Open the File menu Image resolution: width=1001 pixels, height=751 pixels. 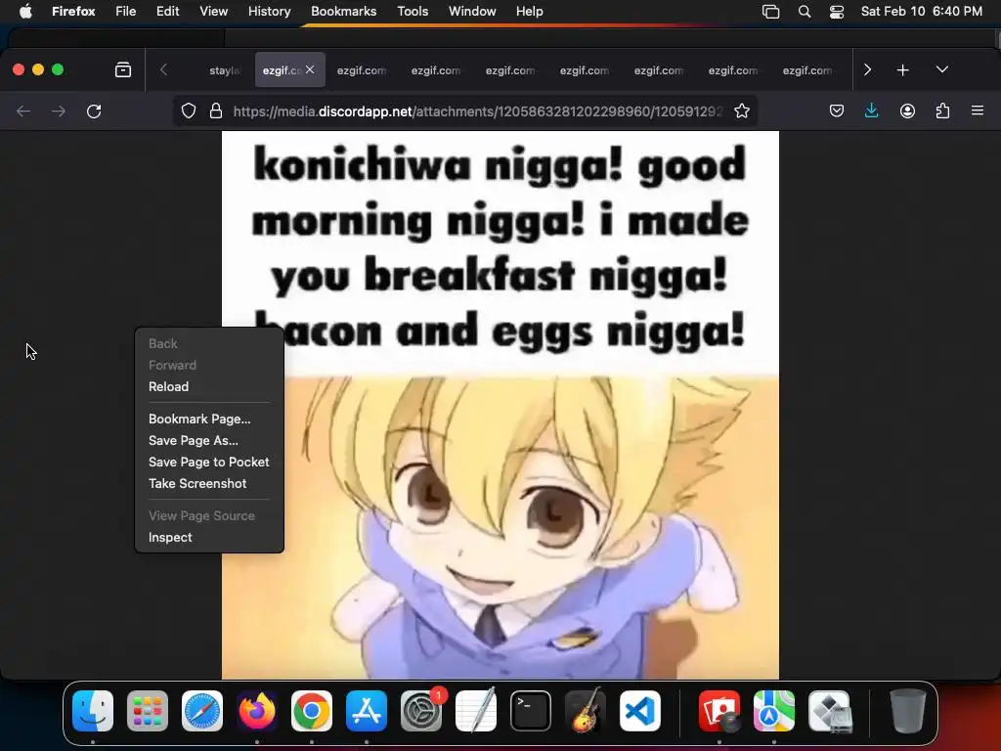point(126,12)
